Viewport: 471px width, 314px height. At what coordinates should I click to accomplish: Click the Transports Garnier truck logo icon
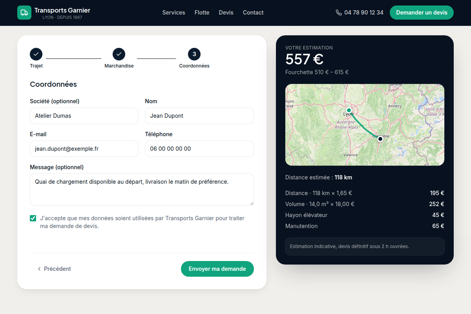point(24,13)
